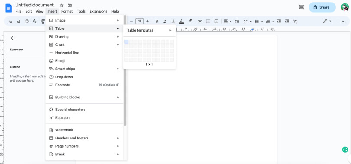Expand the Chart submenu

coord(84,44)
